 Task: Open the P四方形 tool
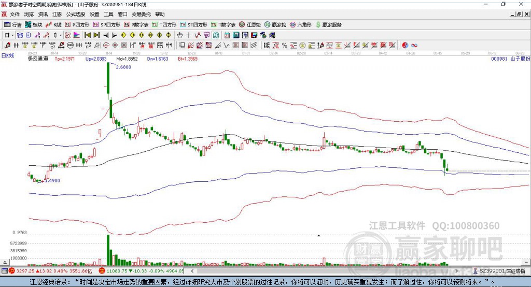click(x=77, y=25)
